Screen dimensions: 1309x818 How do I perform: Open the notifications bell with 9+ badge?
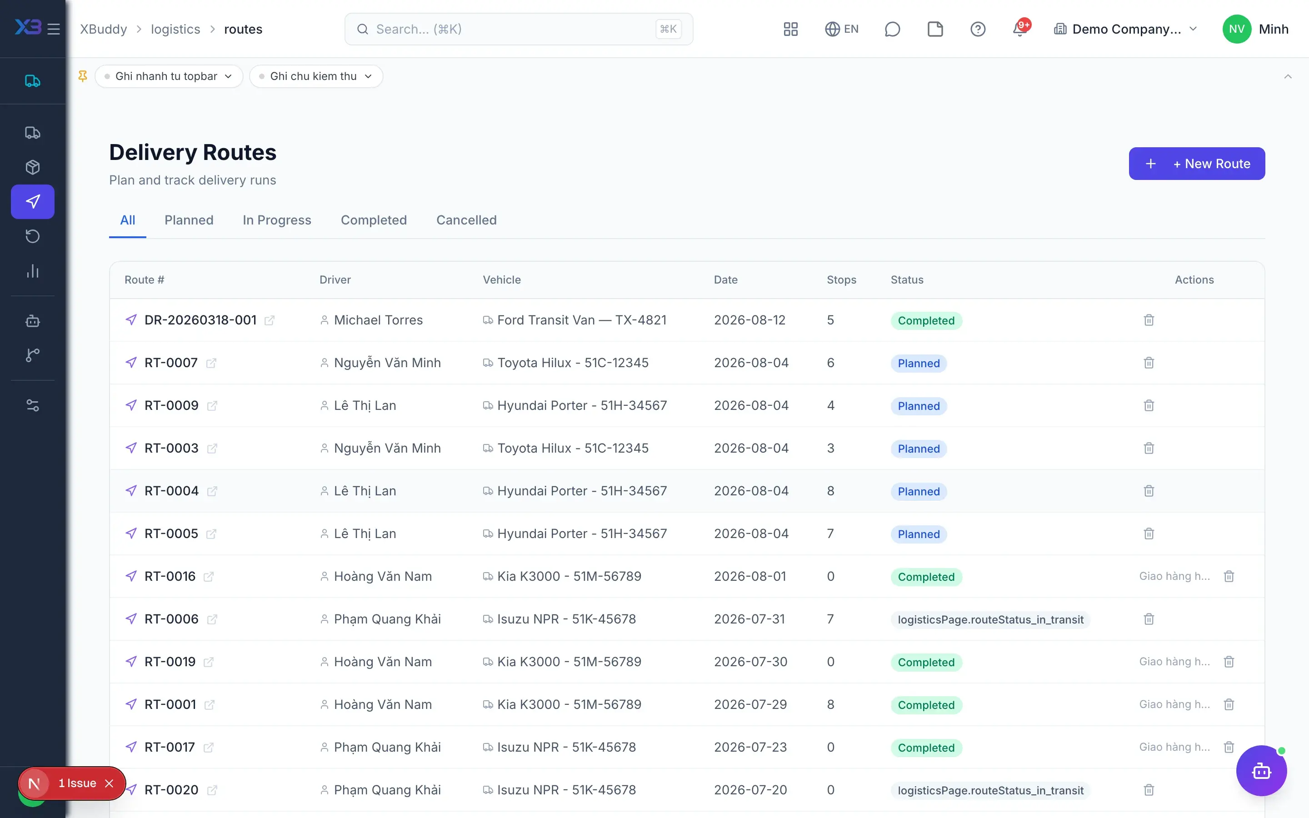pos(1021,29)
